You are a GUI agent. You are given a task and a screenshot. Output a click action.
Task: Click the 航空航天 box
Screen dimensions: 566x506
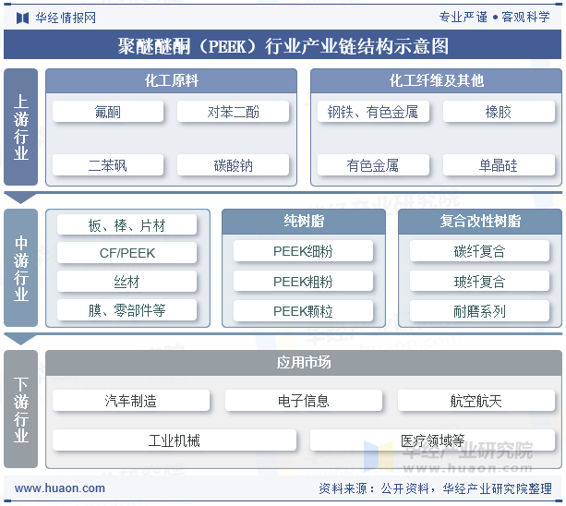tap(476, 400)
